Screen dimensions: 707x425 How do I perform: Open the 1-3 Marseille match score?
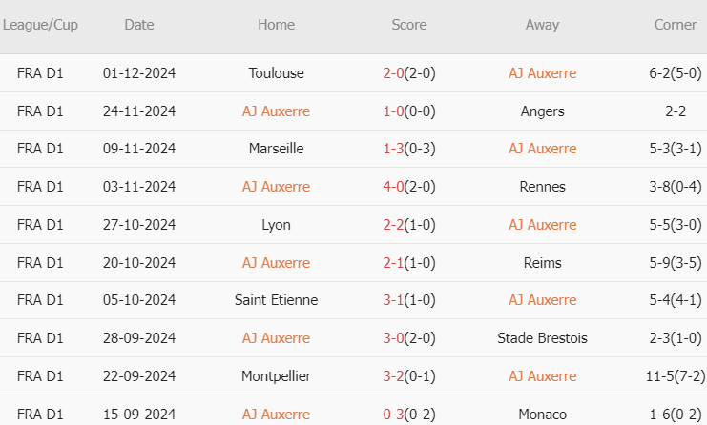[x=408, y=149]
